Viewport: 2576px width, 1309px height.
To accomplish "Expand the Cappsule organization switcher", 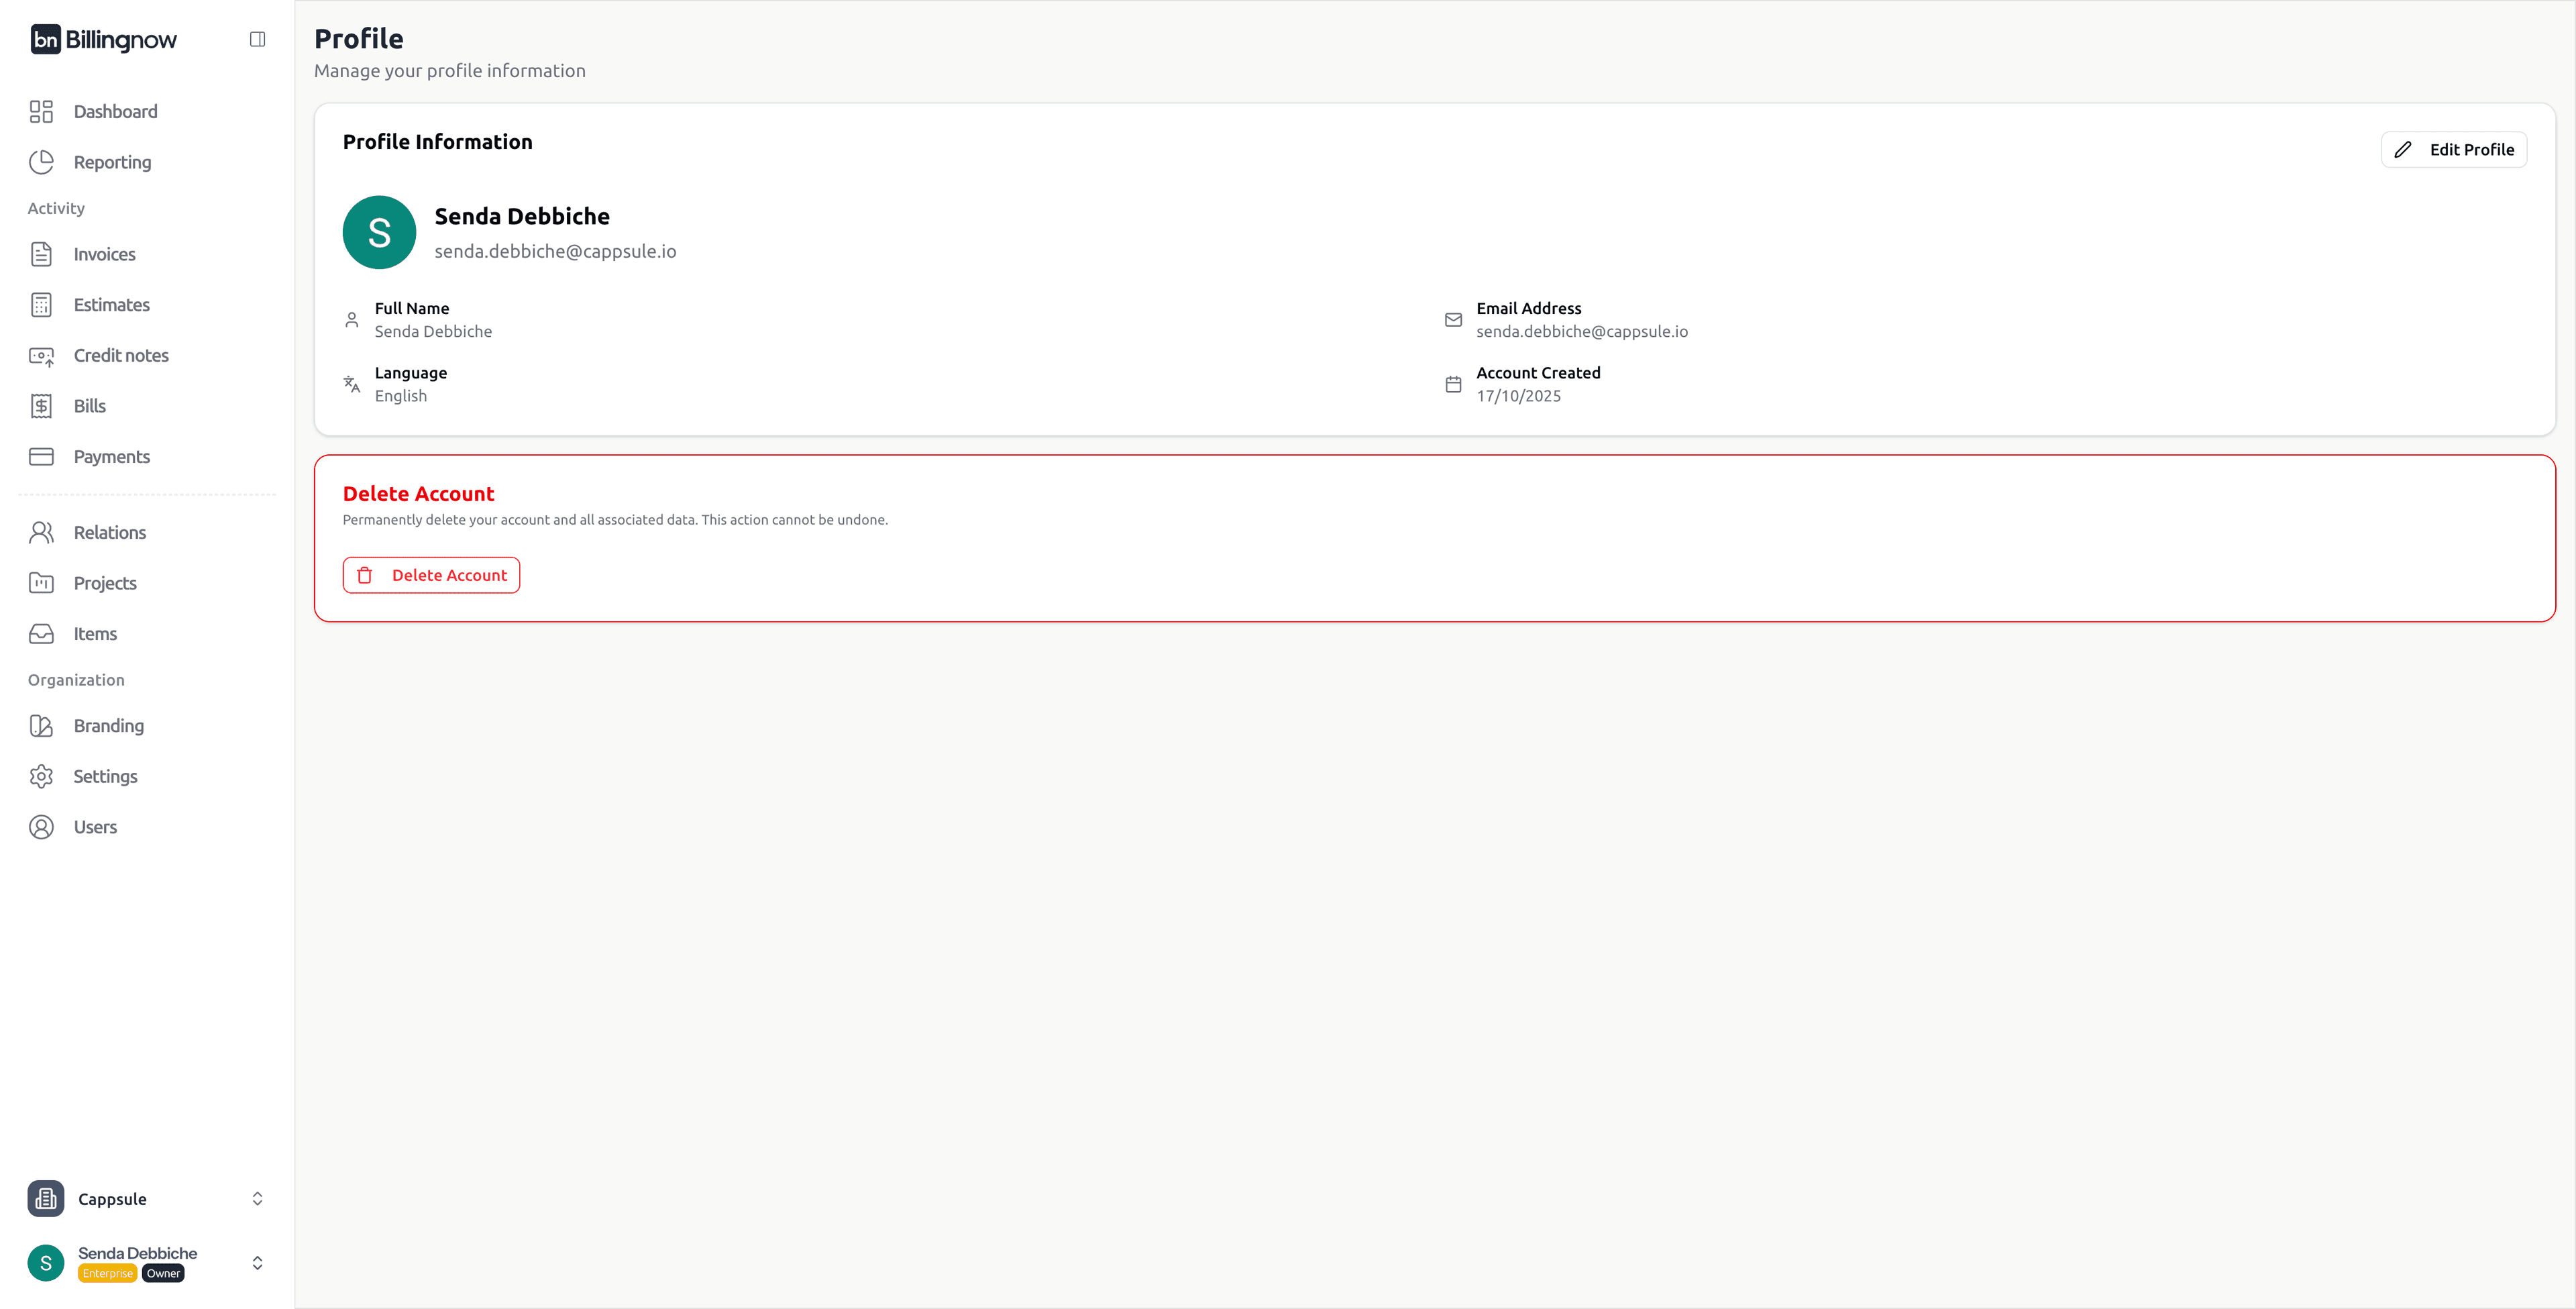I will (x=257, y=1199).
